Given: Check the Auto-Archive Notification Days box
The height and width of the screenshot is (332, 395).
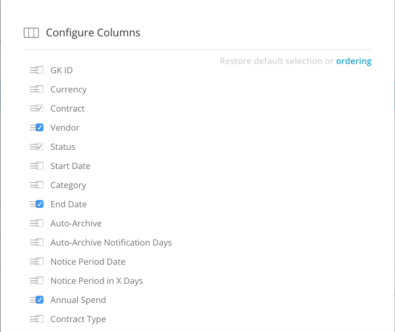Looking at the screenshot, I should pyautogui.click(x=40, y=242).
